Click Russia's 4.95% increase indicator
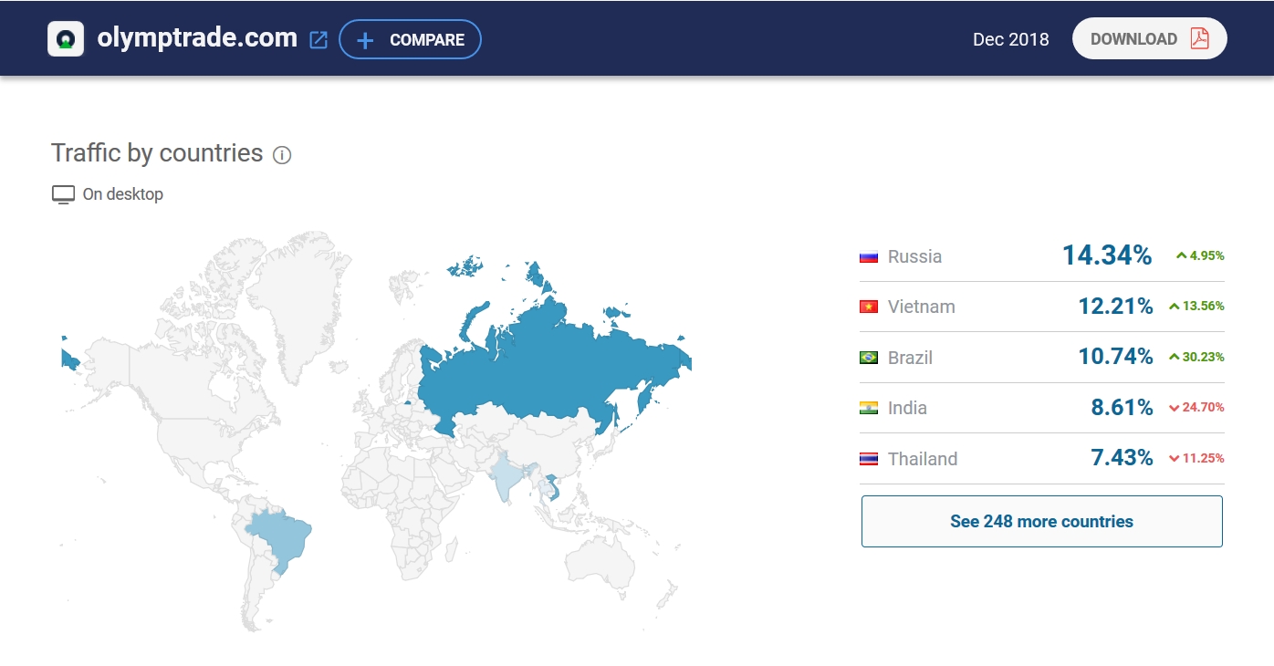The image size is (1274, 666). click(x=1200, y=255)
